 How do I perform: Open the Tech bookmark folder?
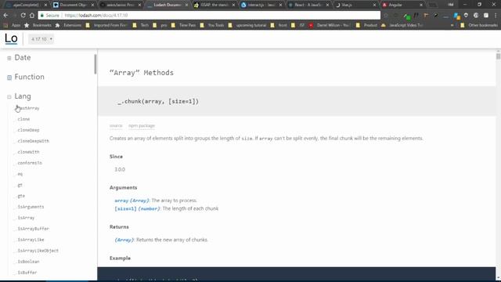pos(141,25)
